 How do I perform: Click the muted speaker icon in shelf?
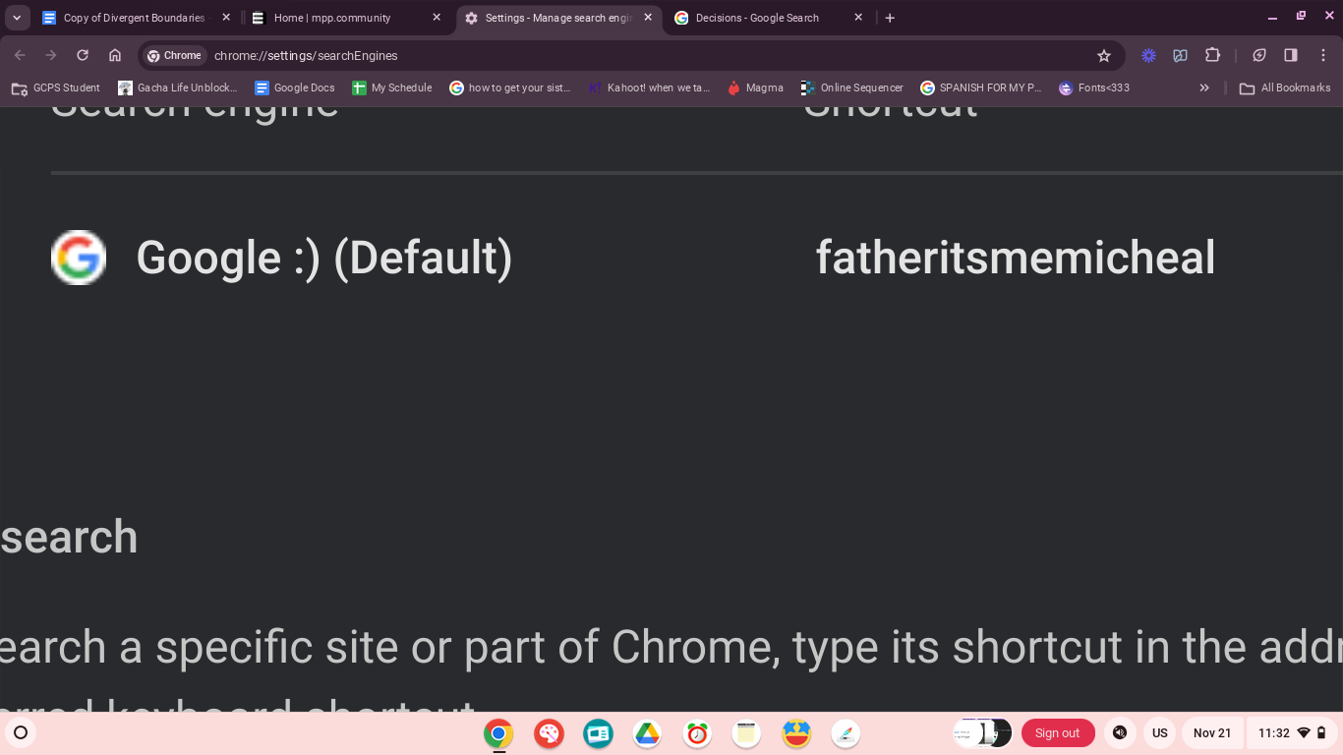click(x=1119, y=732)
